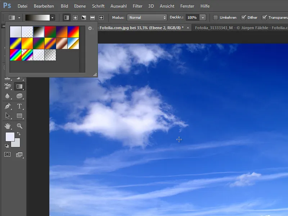Toggle the Transparenz checkbox
This screenshot has width=288, height=216.
(264, 18)
